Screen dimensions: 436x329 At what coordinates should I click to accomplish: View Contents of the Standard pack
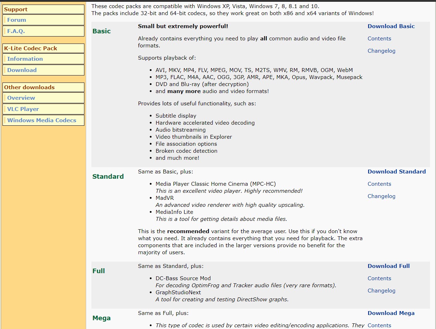(379, 184)
